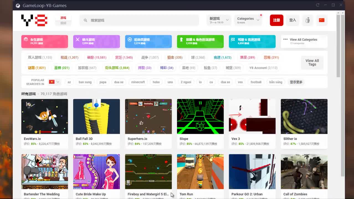Image resolution: width=354 pixels, height=199 pixels.
Task: Click the popular search 'ban sung'
Action: [85, 82]
